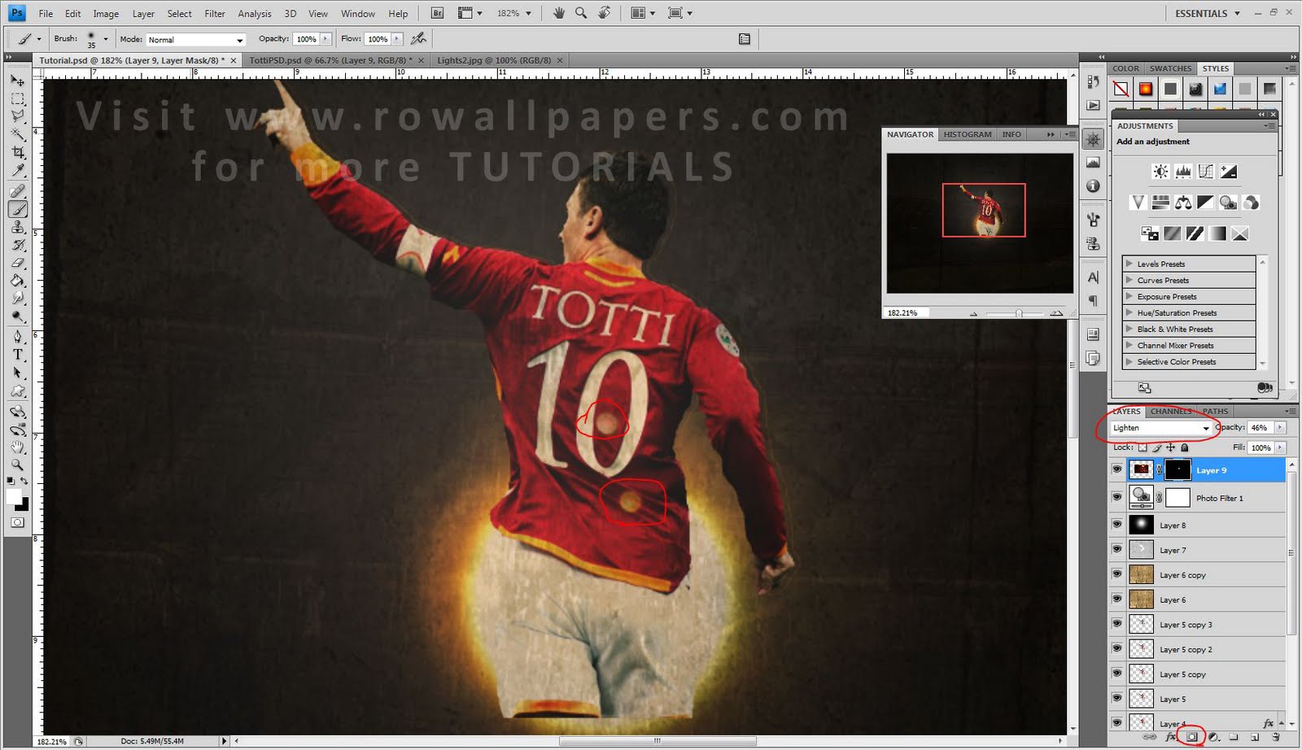Screen dimensions: 1302x750
Task: Switch to the Channels tab
Action: tap(1171, 411)
